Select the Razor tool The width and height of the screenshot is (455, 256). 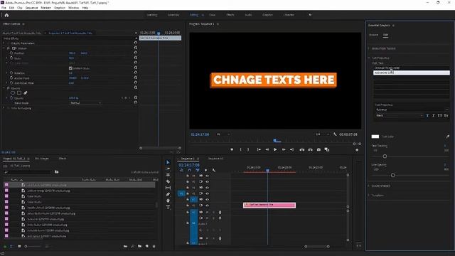[168, 181]
